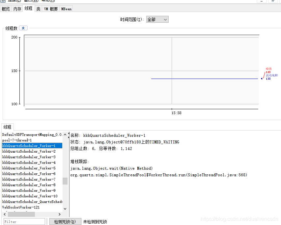Switch to the 内存 (Memory) tab
This screenshot has width=281, height=225.
(17, 9)
